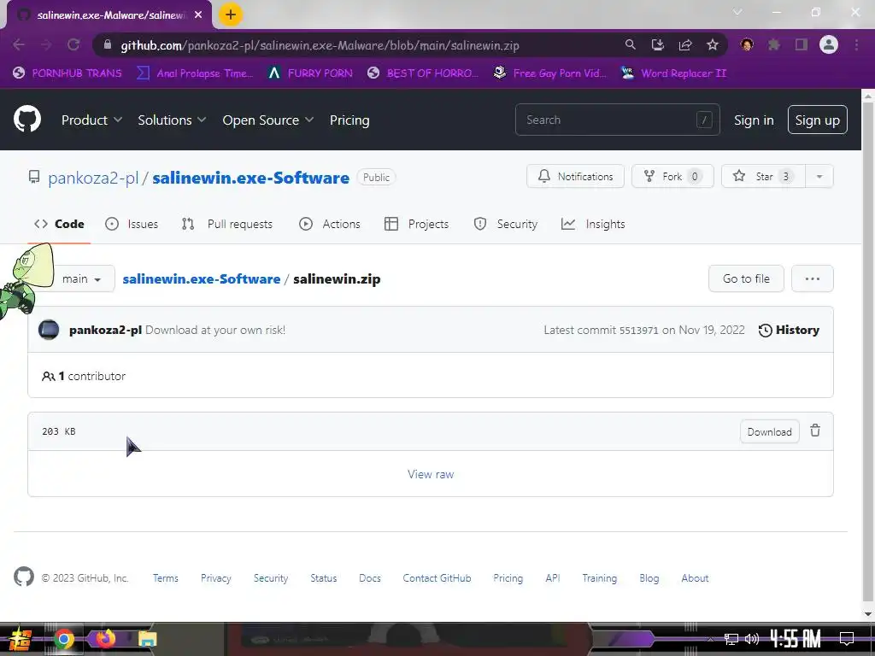The width and height of the screenshot is (875, 656).
Task: Open the Chrome profile avatar icon
Action: tap(829, 44)
